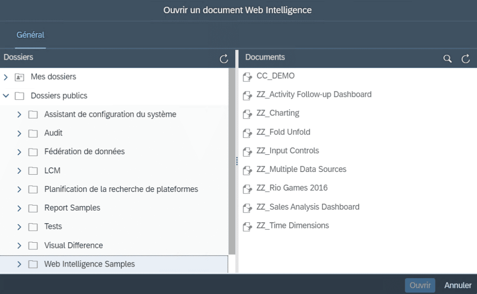The width and height of the screenshot is (477, 294).
Task: Click the Assistant de configuration folder icon
Action: coord(33,115)
